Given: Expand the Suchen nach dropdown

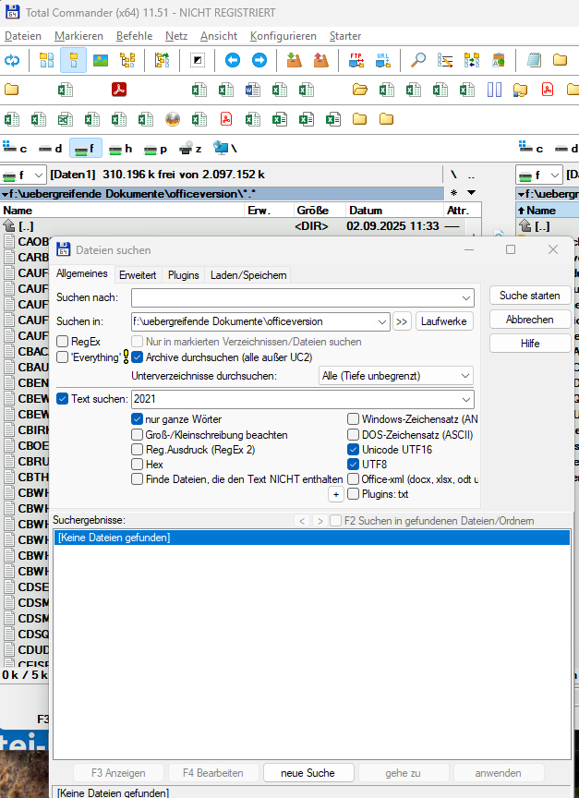Looking at the screenshot, I should pyautogui.click(x=465, y=297).
